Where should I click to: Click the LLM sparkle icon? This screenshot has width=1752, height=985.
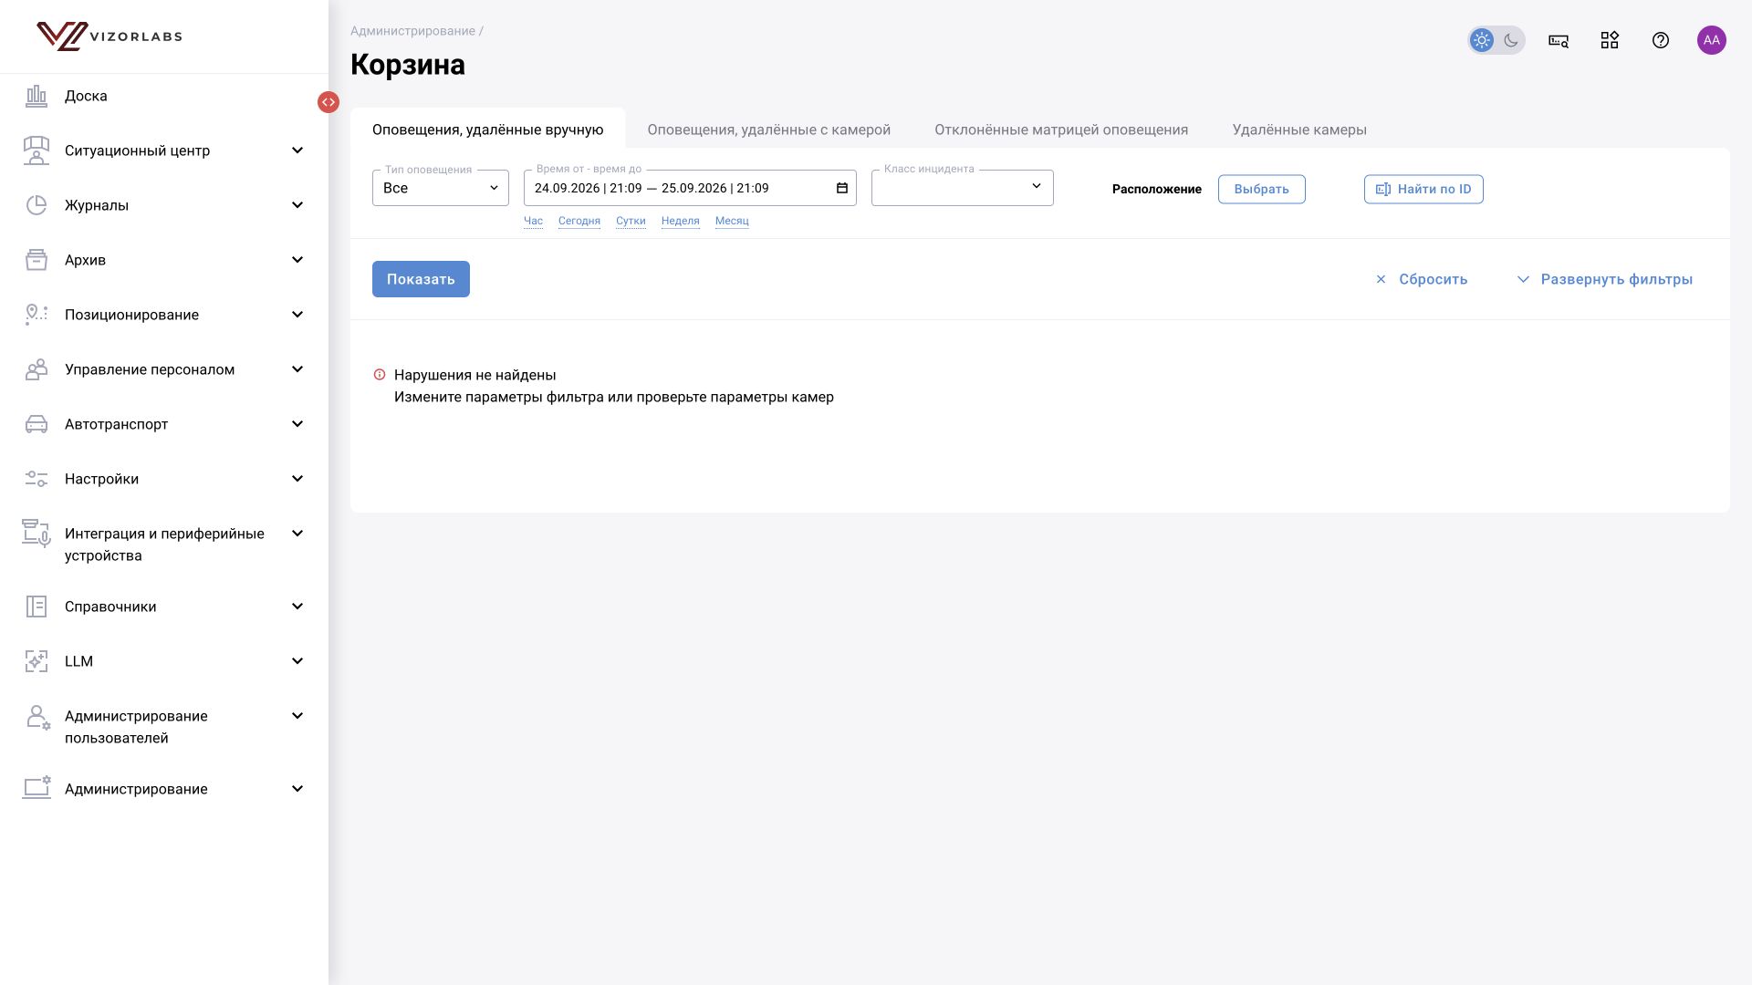coord(36,661)
